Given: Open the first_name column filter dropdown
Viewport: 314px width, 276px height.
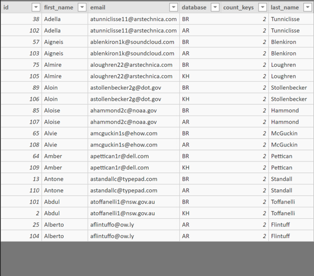Looking at the screenshot, I should point(82,7).
